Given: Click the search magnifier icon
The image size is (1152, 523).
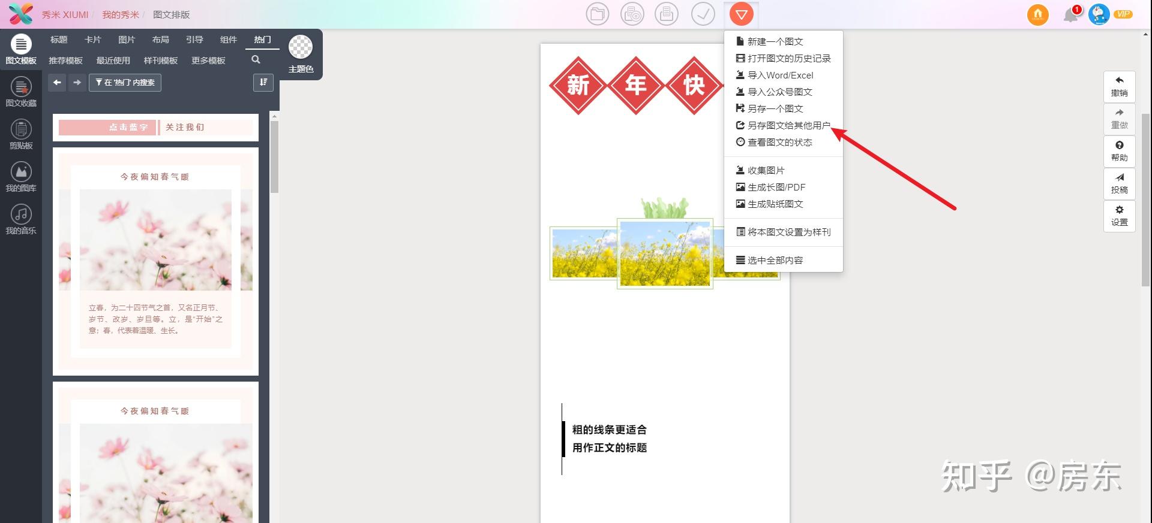Looking at the screenshot, I should [x=256, y=60].
